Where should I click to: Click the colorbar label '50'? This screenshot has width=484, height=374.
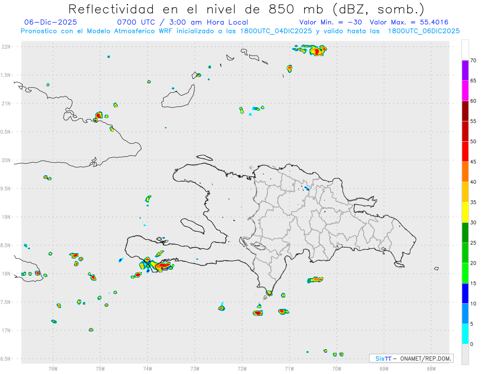pyautogui.click(x=473, y=142)
